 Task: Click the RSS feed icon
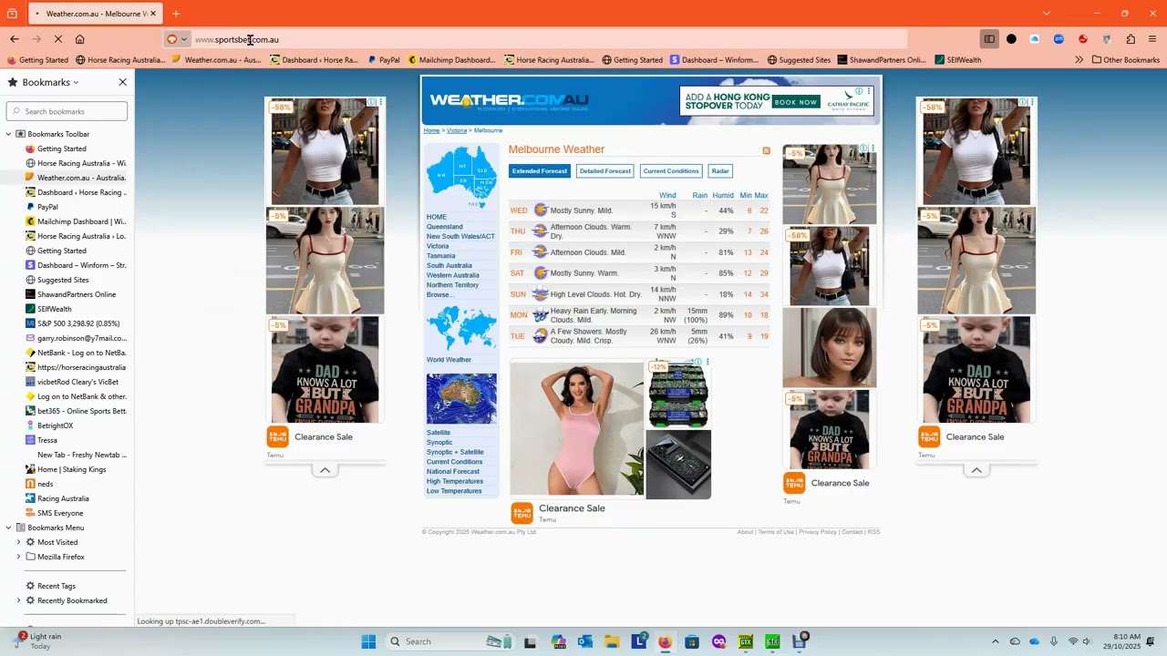766,150
